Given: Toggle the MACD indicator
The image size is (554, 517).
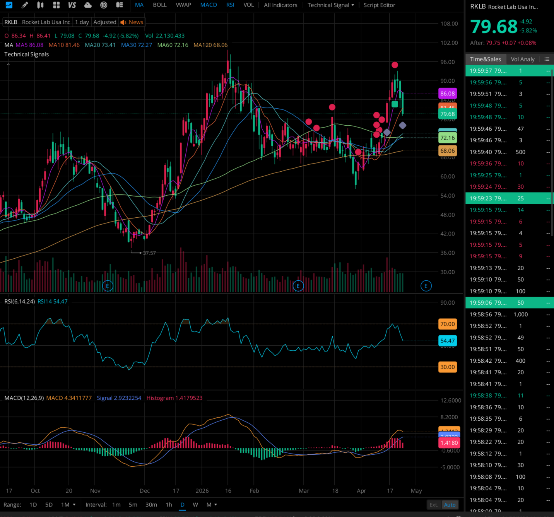Looking at the screenshot, I should tap(209, 5).
